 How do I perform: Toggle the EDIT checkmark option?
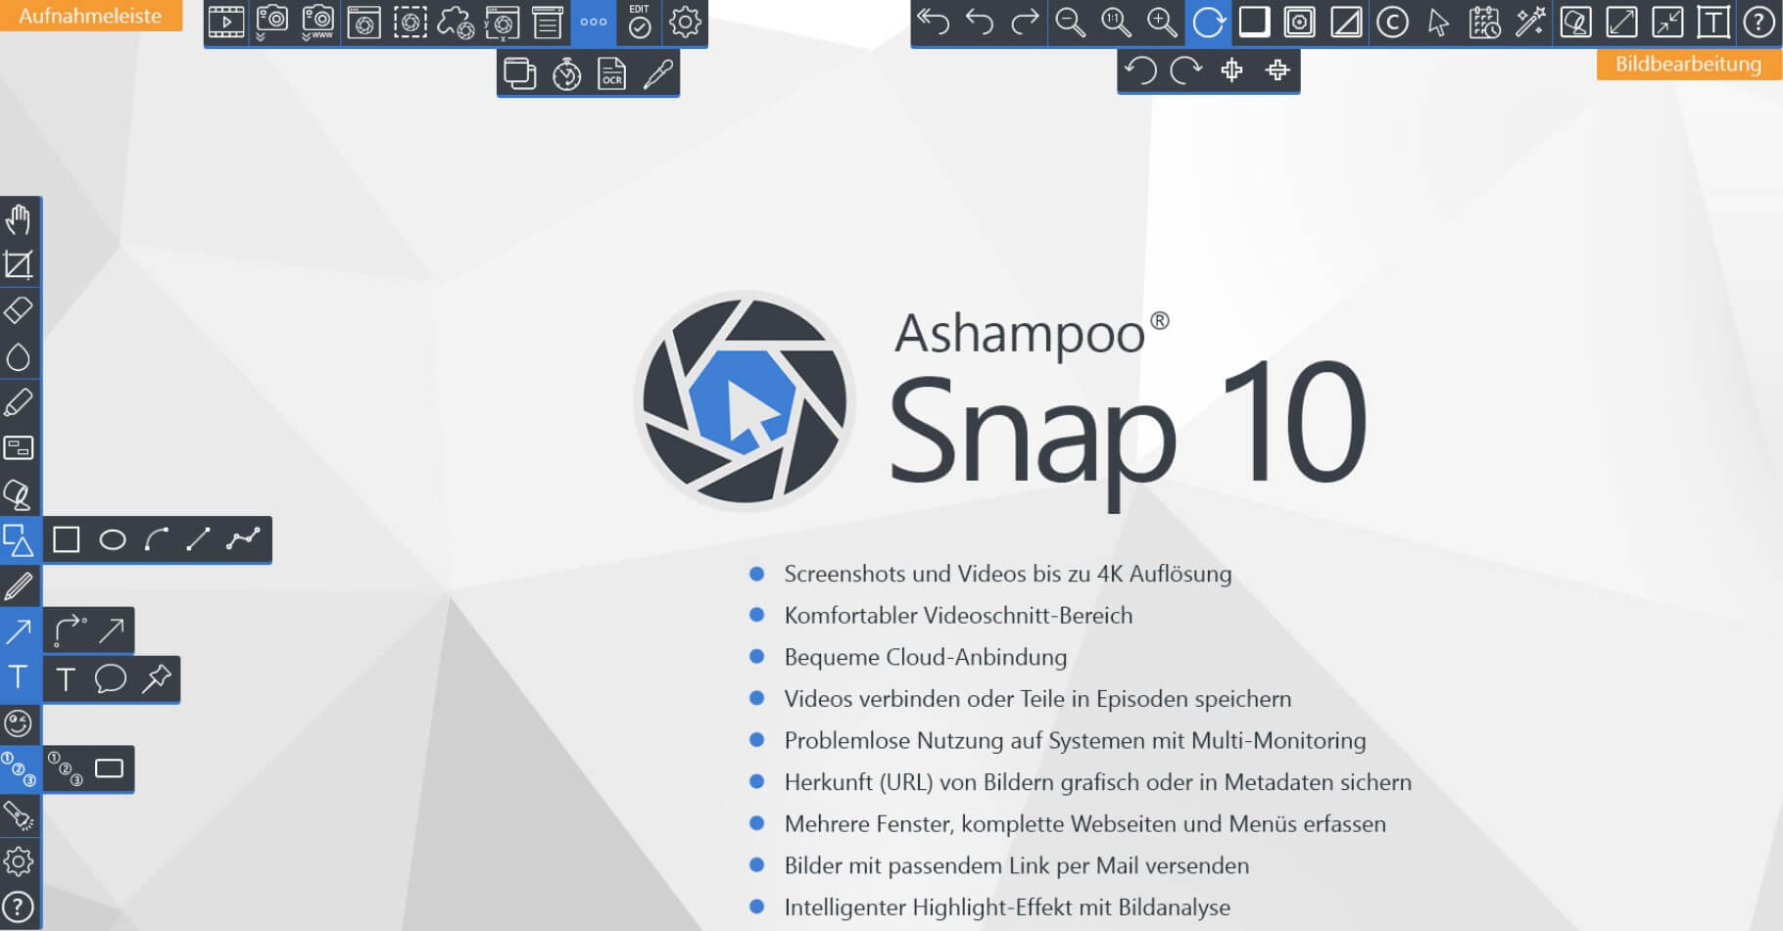pos(640,22)
